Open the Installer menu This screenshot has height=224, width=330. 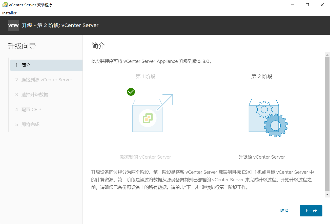[x=9, y=13]
